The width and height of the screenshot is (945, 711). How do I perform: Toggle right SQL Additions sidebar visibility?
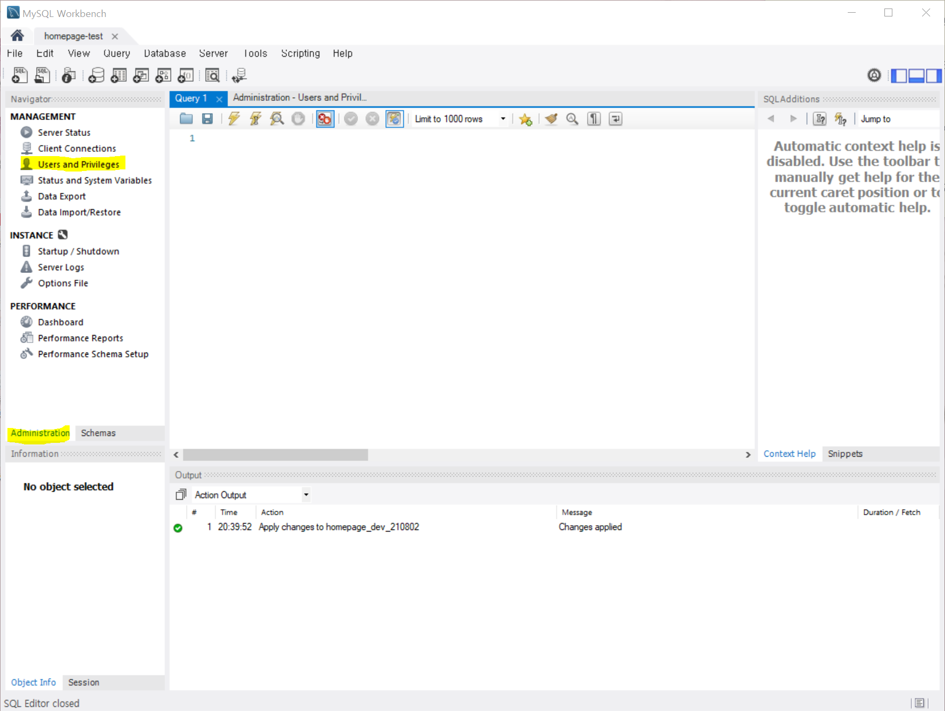click(x=933, y=75)
